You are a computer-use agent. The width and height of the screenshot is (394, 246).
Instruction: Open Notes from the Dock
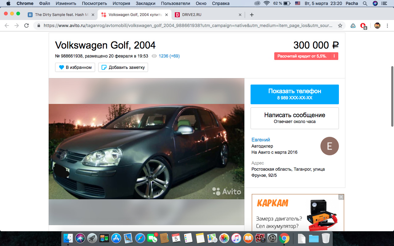[200, 238]
